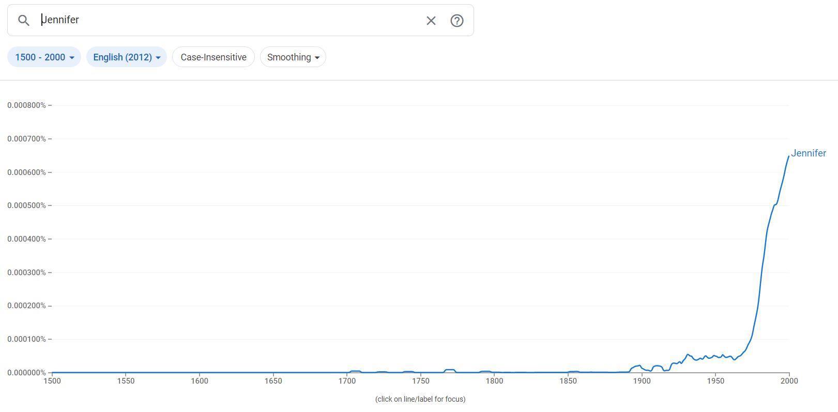Viewport: 838px width, 412px height.
Task: Click the 1950 x-axis year label
Action: click(x=715, y=381)
